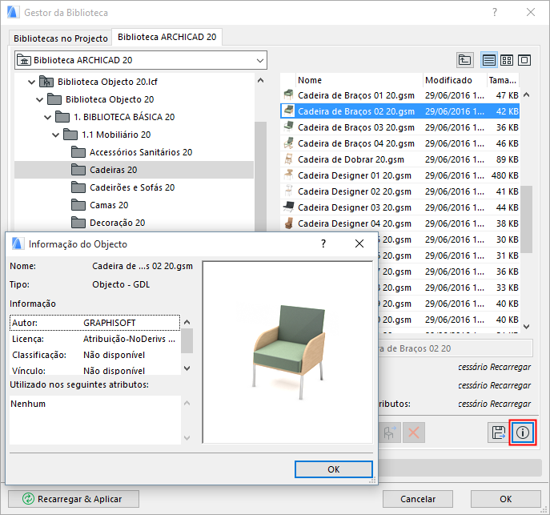Click the Biblioteca Objecto 20.lcf container icon

[46, 82]
